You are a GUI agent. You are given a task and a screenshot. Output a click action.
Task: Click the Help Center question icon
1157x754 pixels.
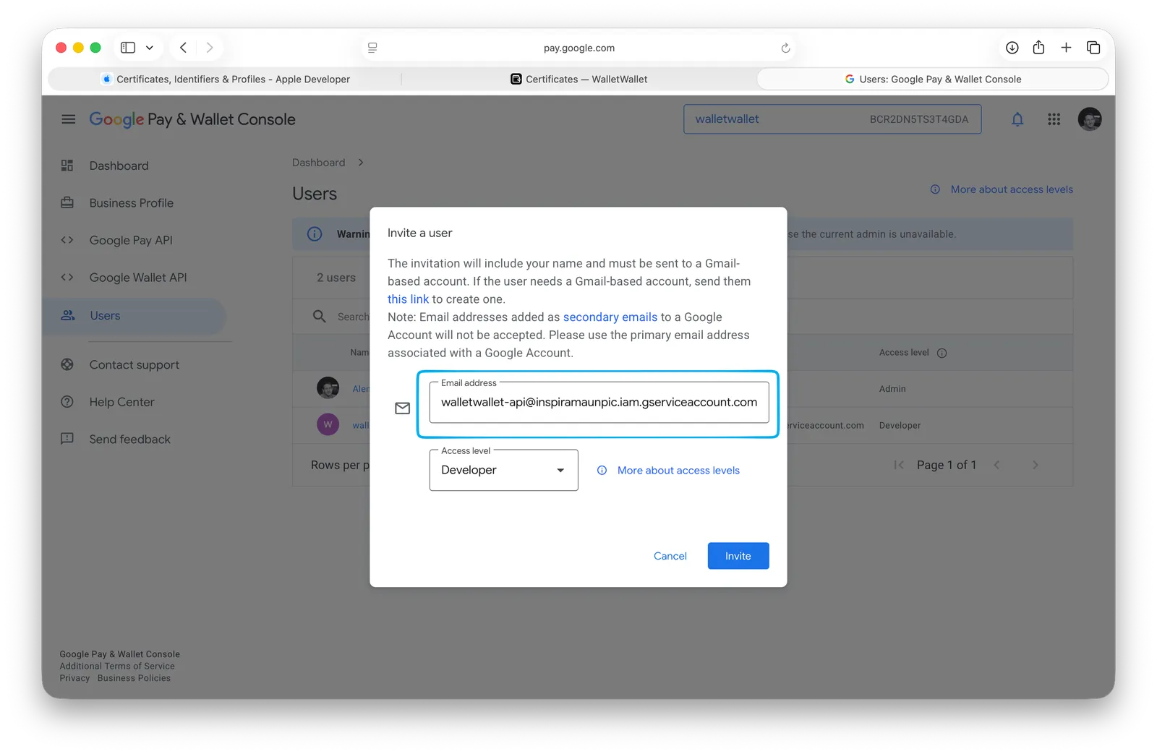67,401
